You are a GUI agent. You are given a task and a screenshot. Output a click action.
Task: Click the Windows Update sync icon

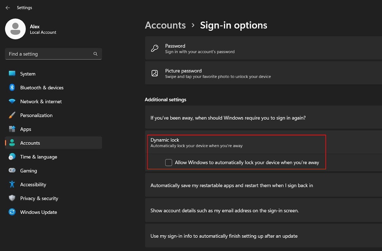pyautogui.click(x=12, y=212)
